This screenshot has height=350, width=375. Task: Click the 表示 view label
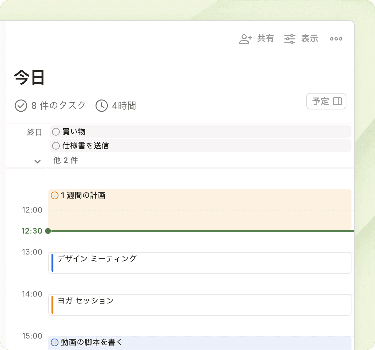point(310,39)
